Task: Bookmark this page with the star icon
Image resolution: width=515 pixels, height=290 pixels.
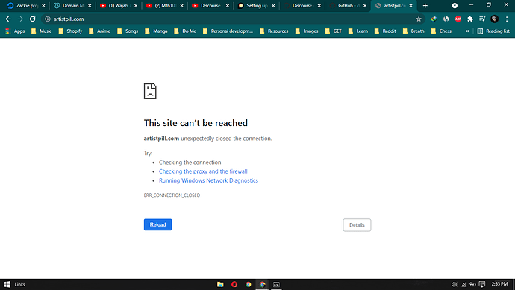Action: tap(419, 19)
